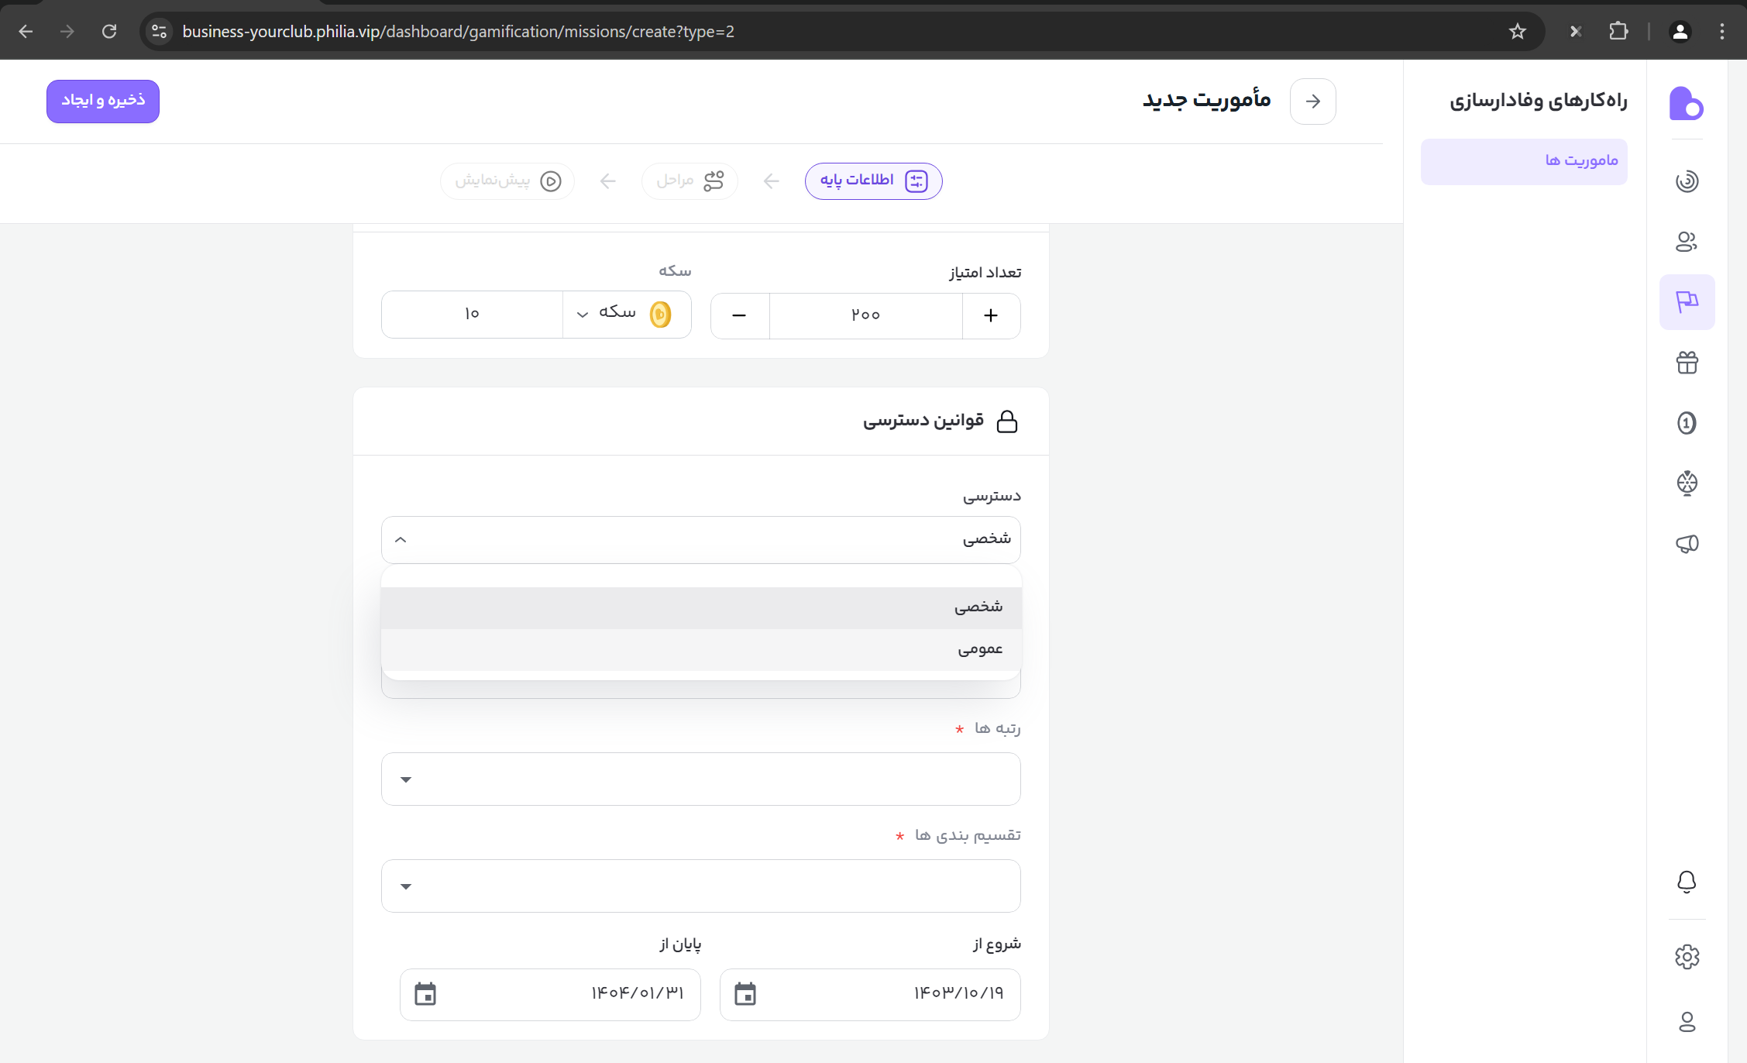1747x1063 pixels.
Task: Click the coin amount input field
Action: [x=472, y=314]
